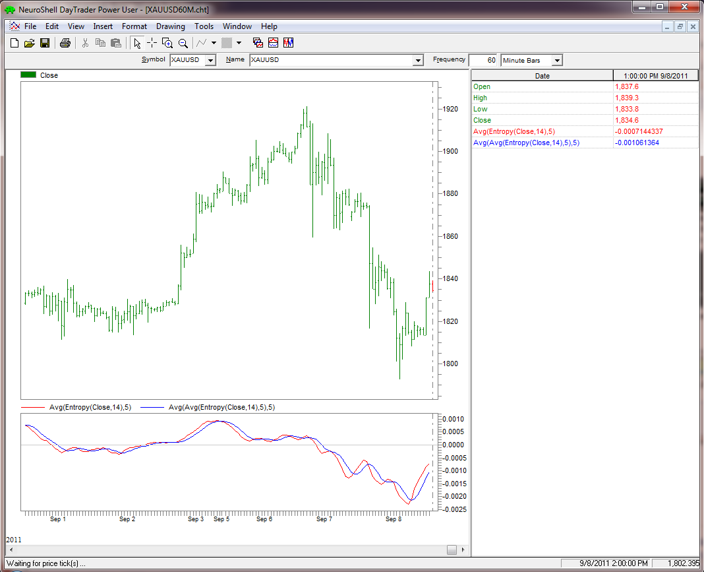Image resolution: width=704 pixels, height=572 pixels.
Task: Click the Name text field XAUUSD
Action: [332, 60]
